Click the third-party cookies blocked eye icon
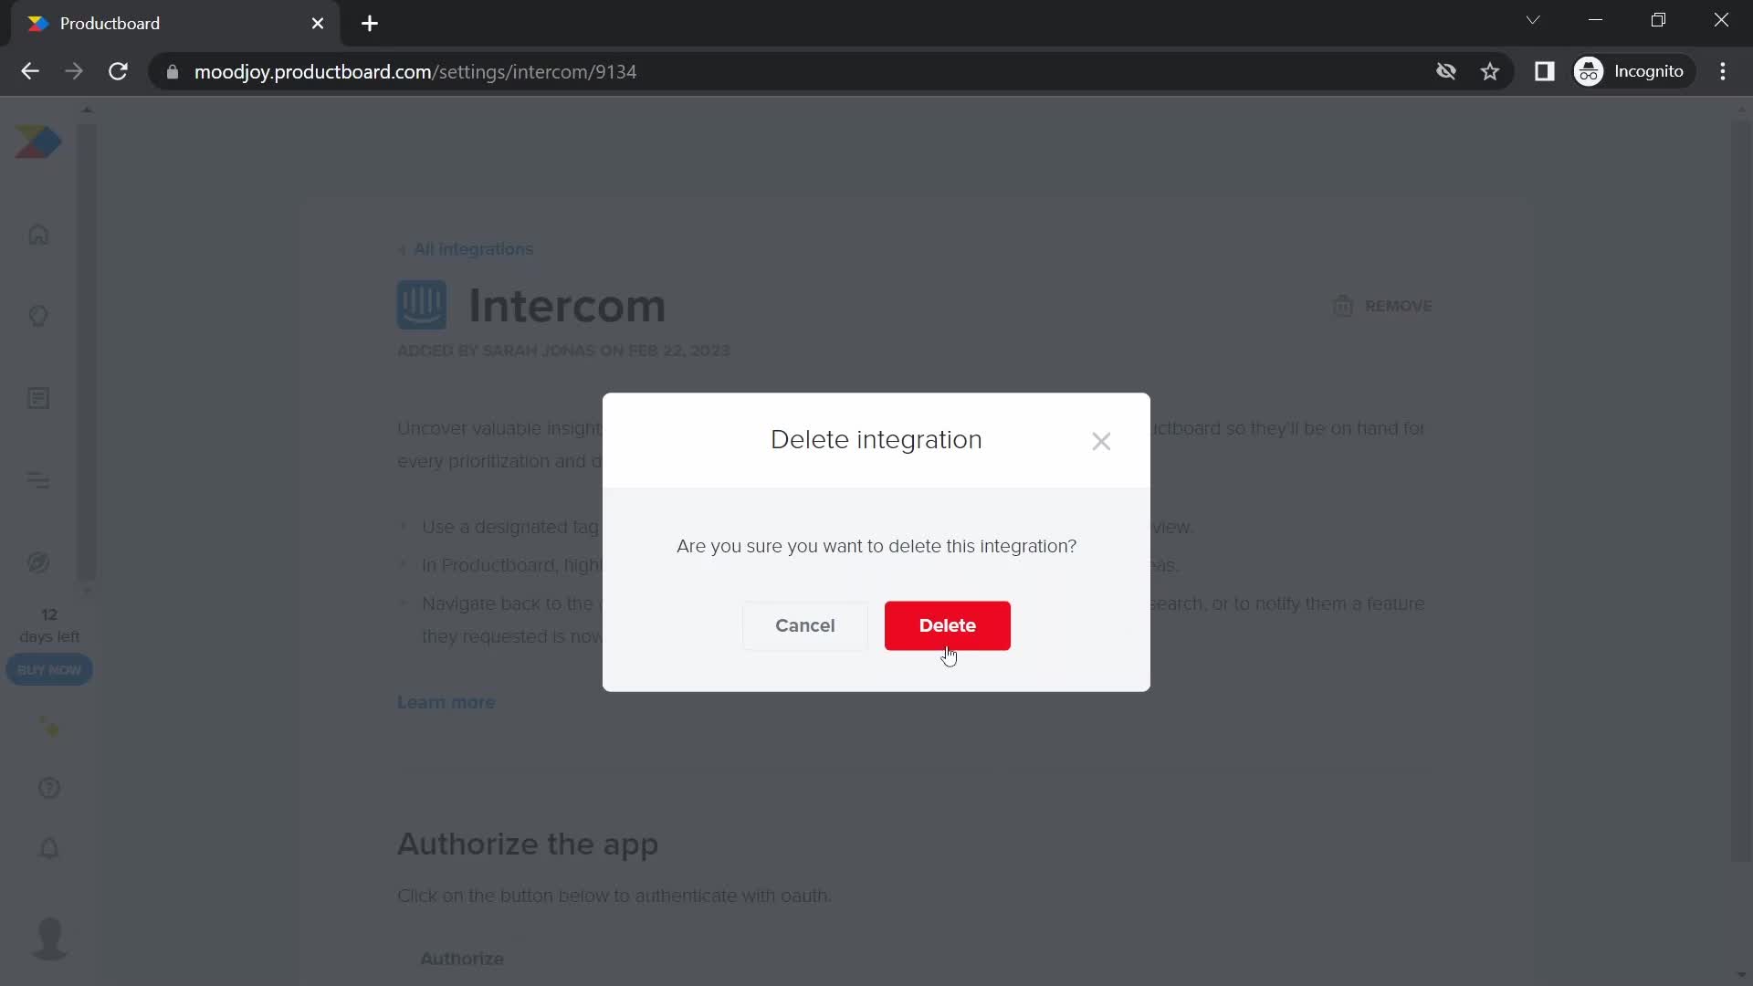The height and width of the screenshot is (986, 1753). [1446, 71]
